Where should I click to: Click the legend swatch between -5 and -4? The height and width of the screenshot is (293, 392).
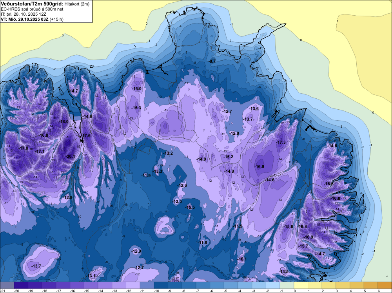pos(231,285)
